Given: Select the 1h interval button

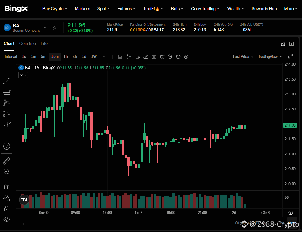Looking at the screenshot, I should pos(66,57).
